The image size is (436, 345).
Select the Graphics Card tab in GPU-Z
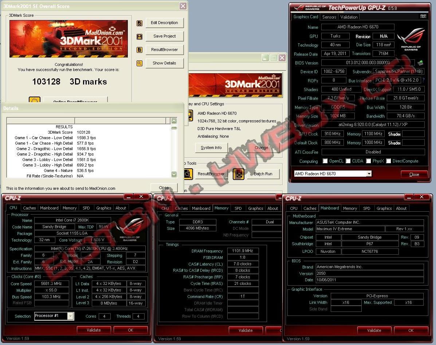tap(306, 17)
